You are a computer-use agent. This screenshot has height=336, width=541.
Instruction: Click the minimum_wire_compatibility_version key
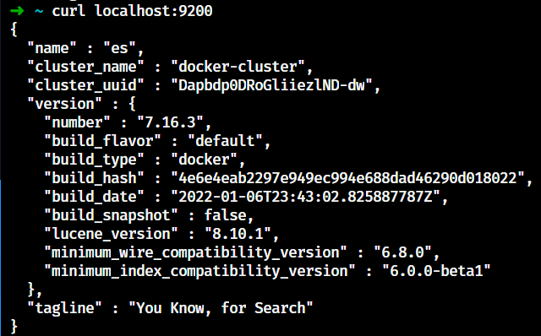(x=195, y=252)
